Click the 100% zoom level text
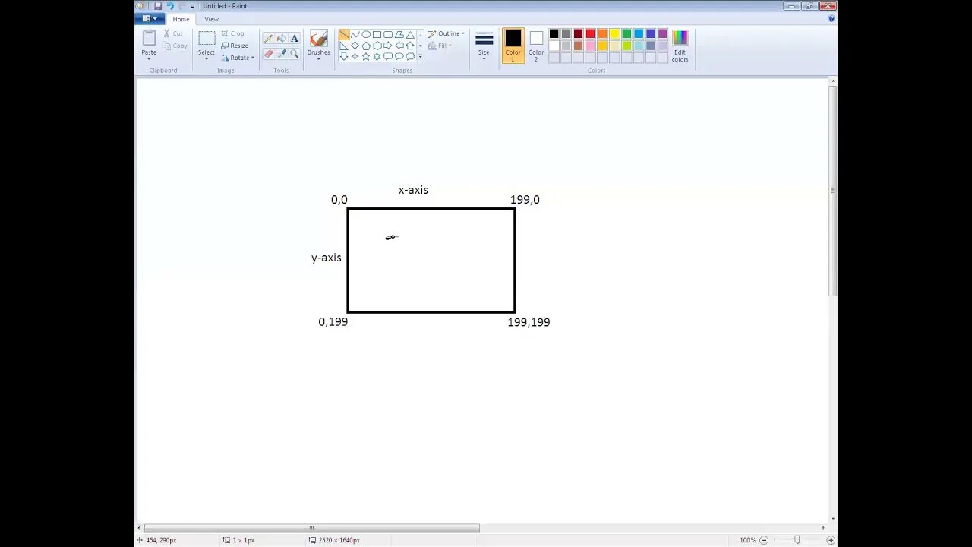The width and height of the screenshot is (972, 547). 748,540
